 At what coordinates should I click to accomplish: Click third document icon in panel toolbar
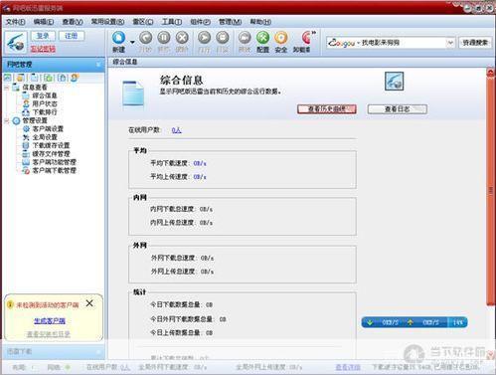point(34,78)
